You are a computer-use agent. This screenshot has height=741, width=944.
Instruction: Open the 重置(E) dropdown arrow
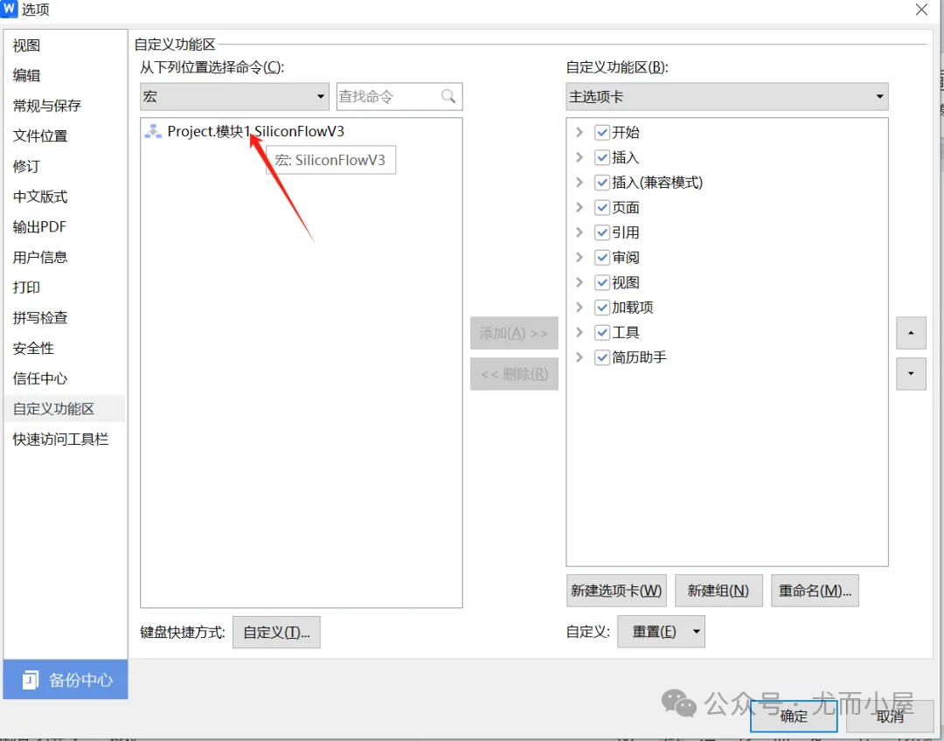[x=697, y=632]
